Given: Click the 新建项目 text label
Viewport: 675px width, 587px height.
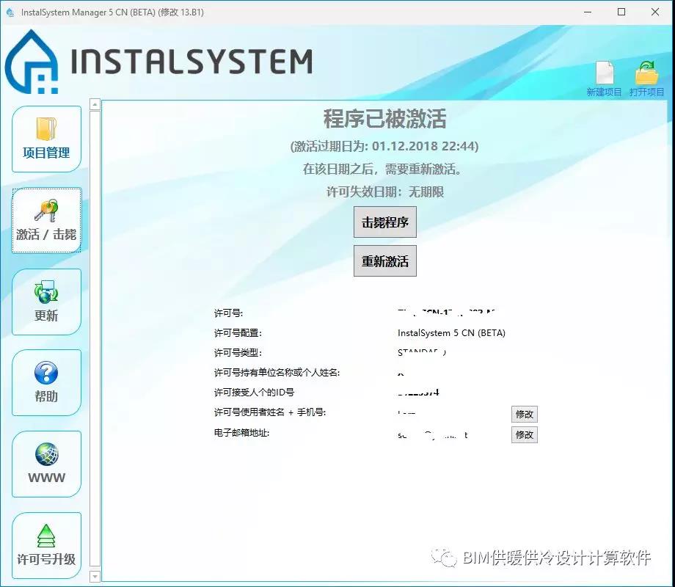Looking at the screenshot, I should tap(604, 92).
